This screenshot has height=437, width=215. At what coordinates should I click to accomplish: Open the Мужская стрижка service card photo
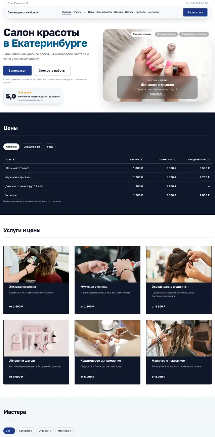tap(107, 264)
